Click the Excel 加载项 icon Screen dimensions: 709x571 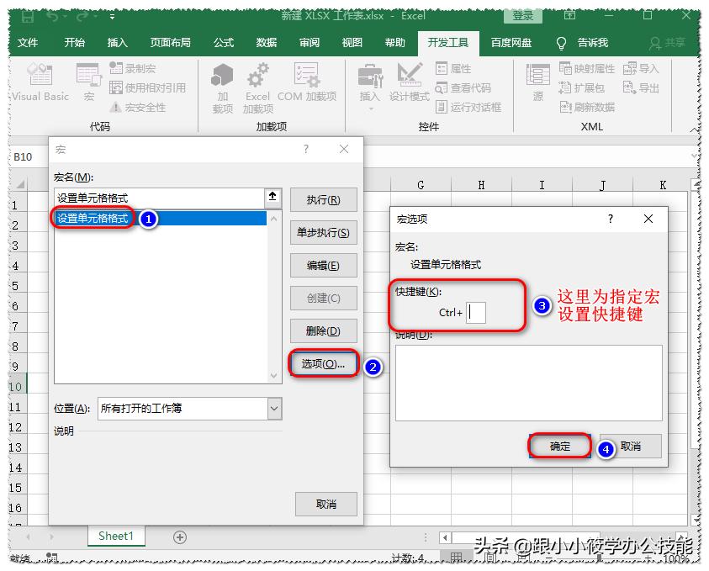pos(257,84)
